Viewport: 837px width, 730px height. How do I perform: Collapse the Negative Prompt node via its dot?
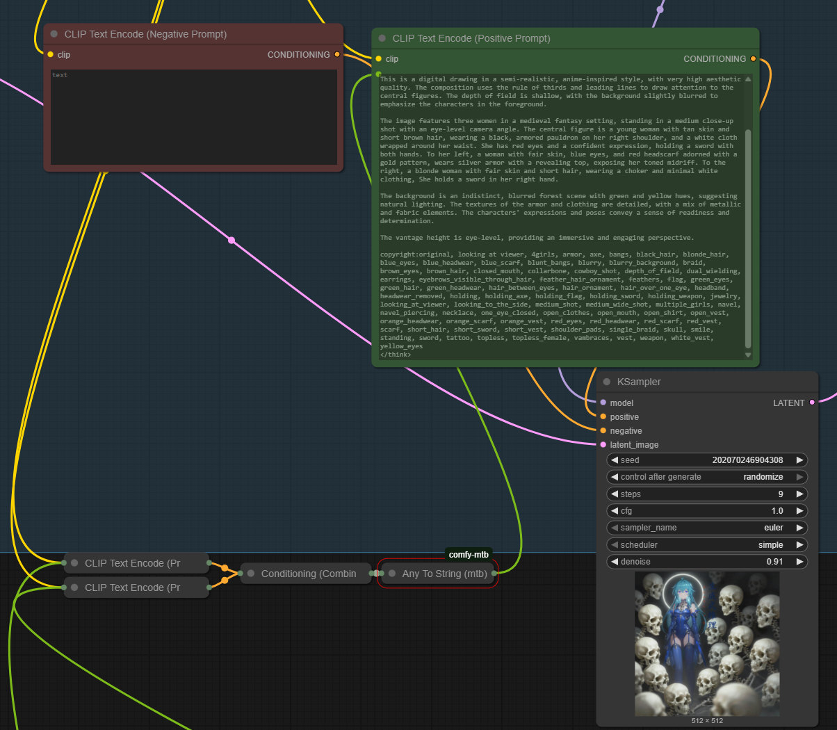click(54, 34)
